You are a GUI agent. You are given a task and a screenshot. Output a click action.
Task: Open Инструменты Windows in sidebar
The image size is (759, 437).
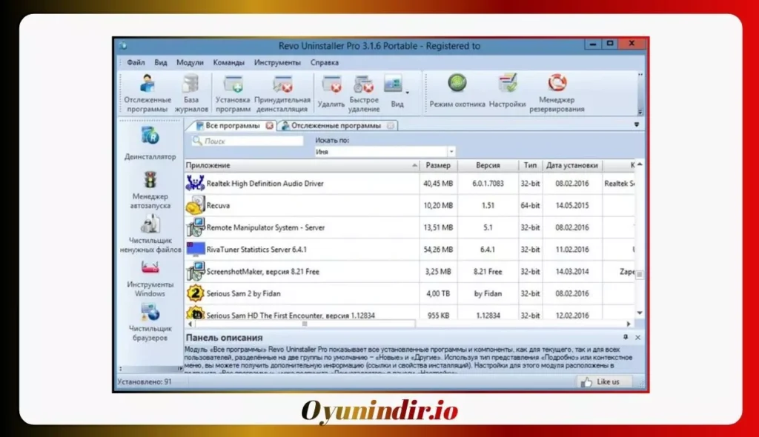pyautogui.click(x=150, y=278)
